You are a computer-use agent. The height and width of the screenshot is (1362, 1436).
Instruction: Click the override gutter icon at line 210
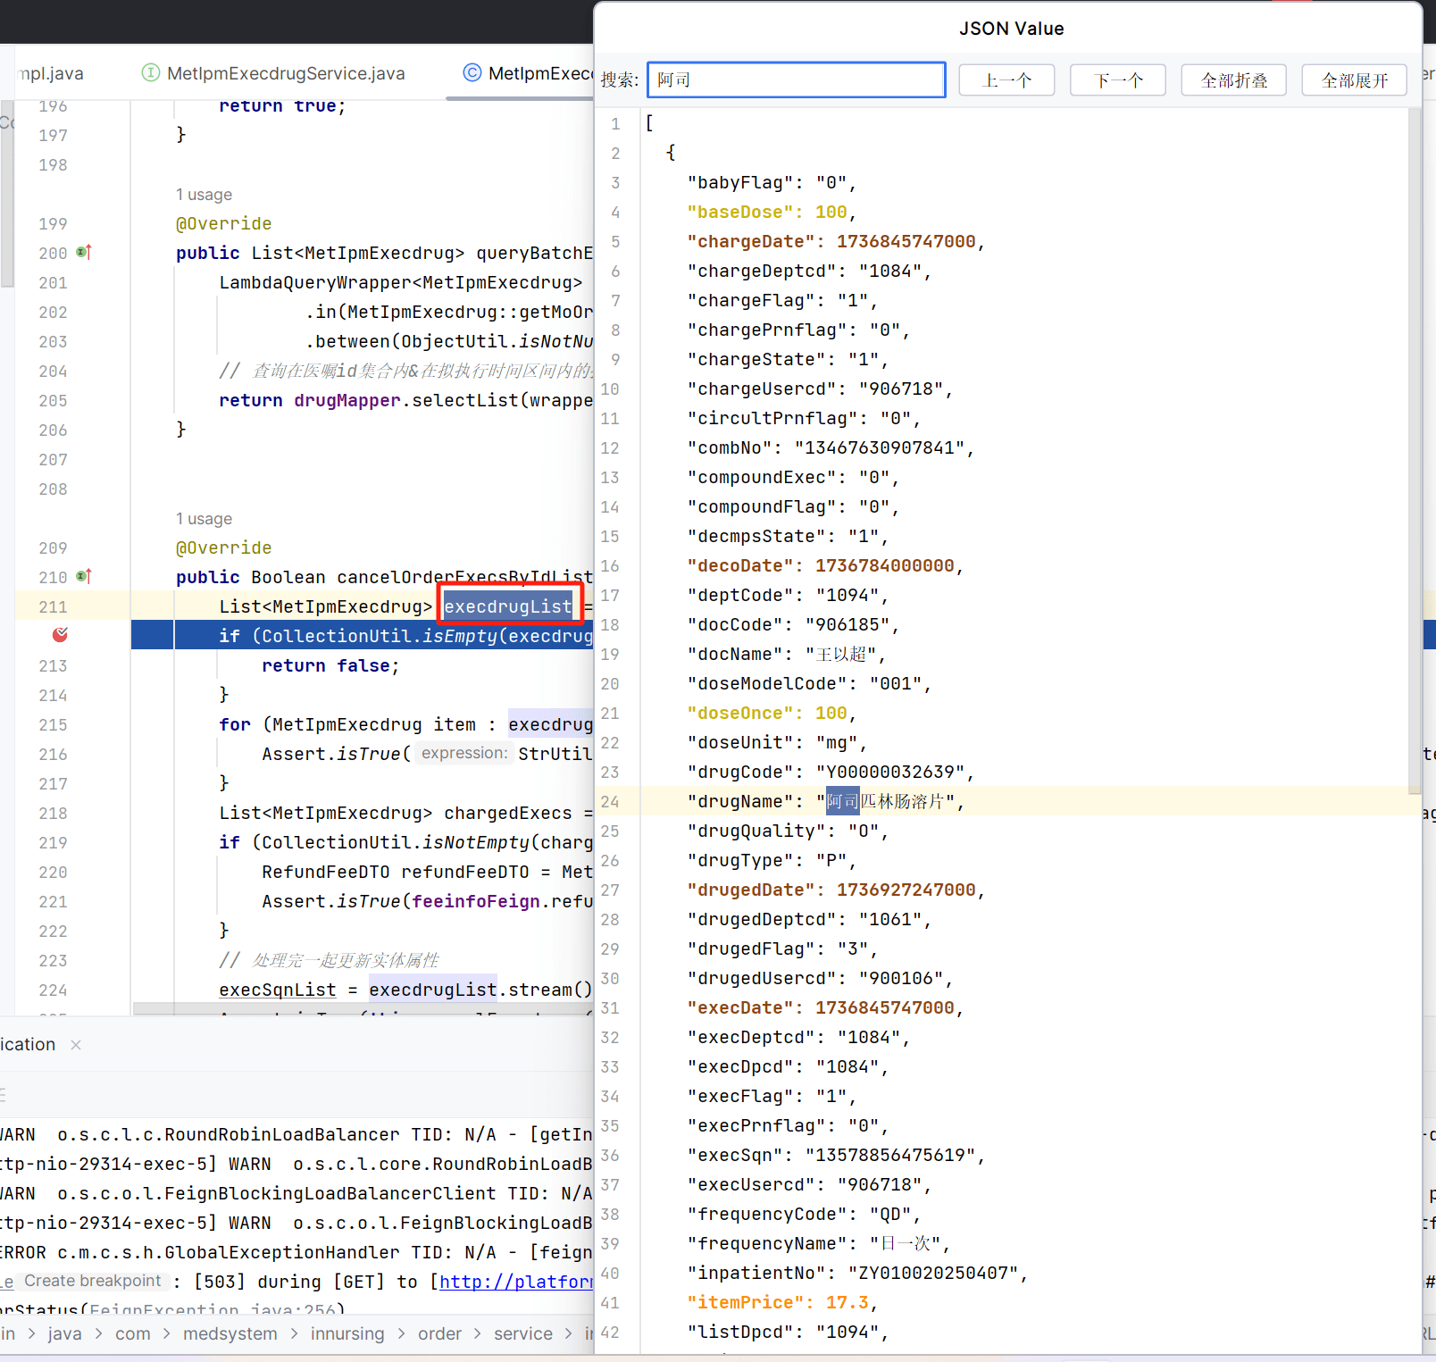coord(84,577)
